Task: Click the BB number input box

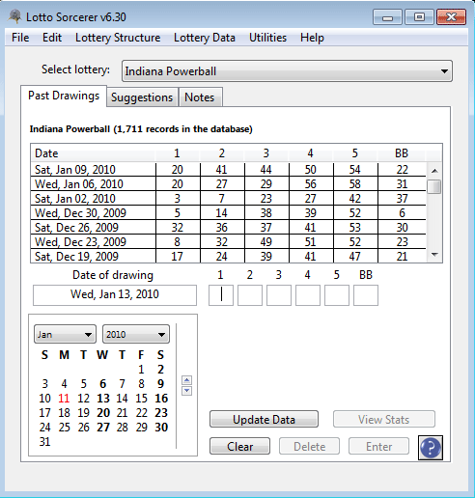Action: point(366,295)
